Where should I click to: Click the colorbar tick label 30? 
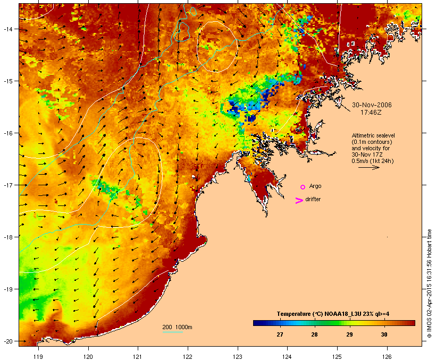[x=384, y=334]
